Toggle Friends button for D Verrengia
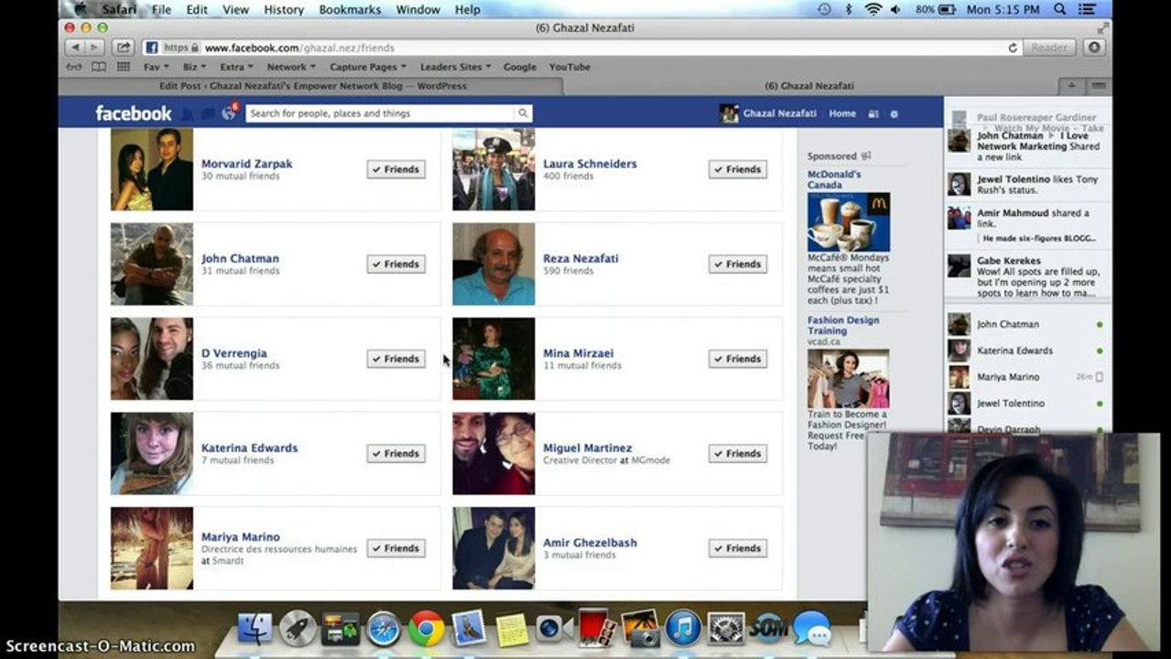The height and width of the screenshot is (659, 1171). 396,359
